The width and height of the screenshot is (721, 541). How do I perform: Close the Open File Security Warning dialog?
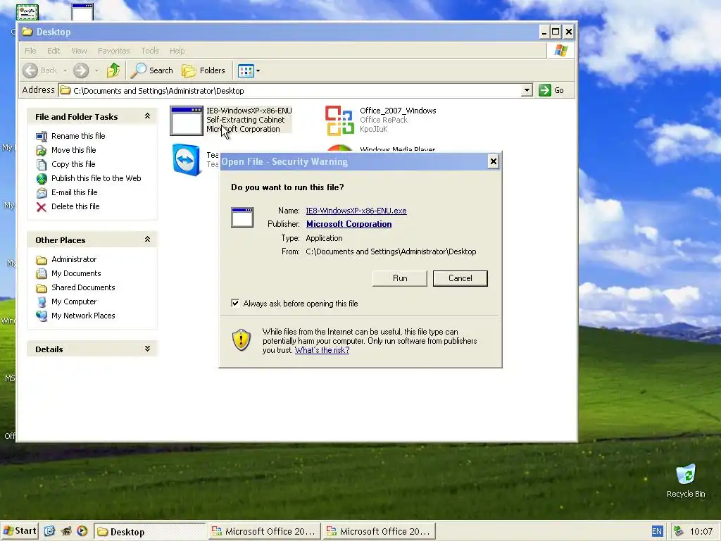click(x=493, y=161)
